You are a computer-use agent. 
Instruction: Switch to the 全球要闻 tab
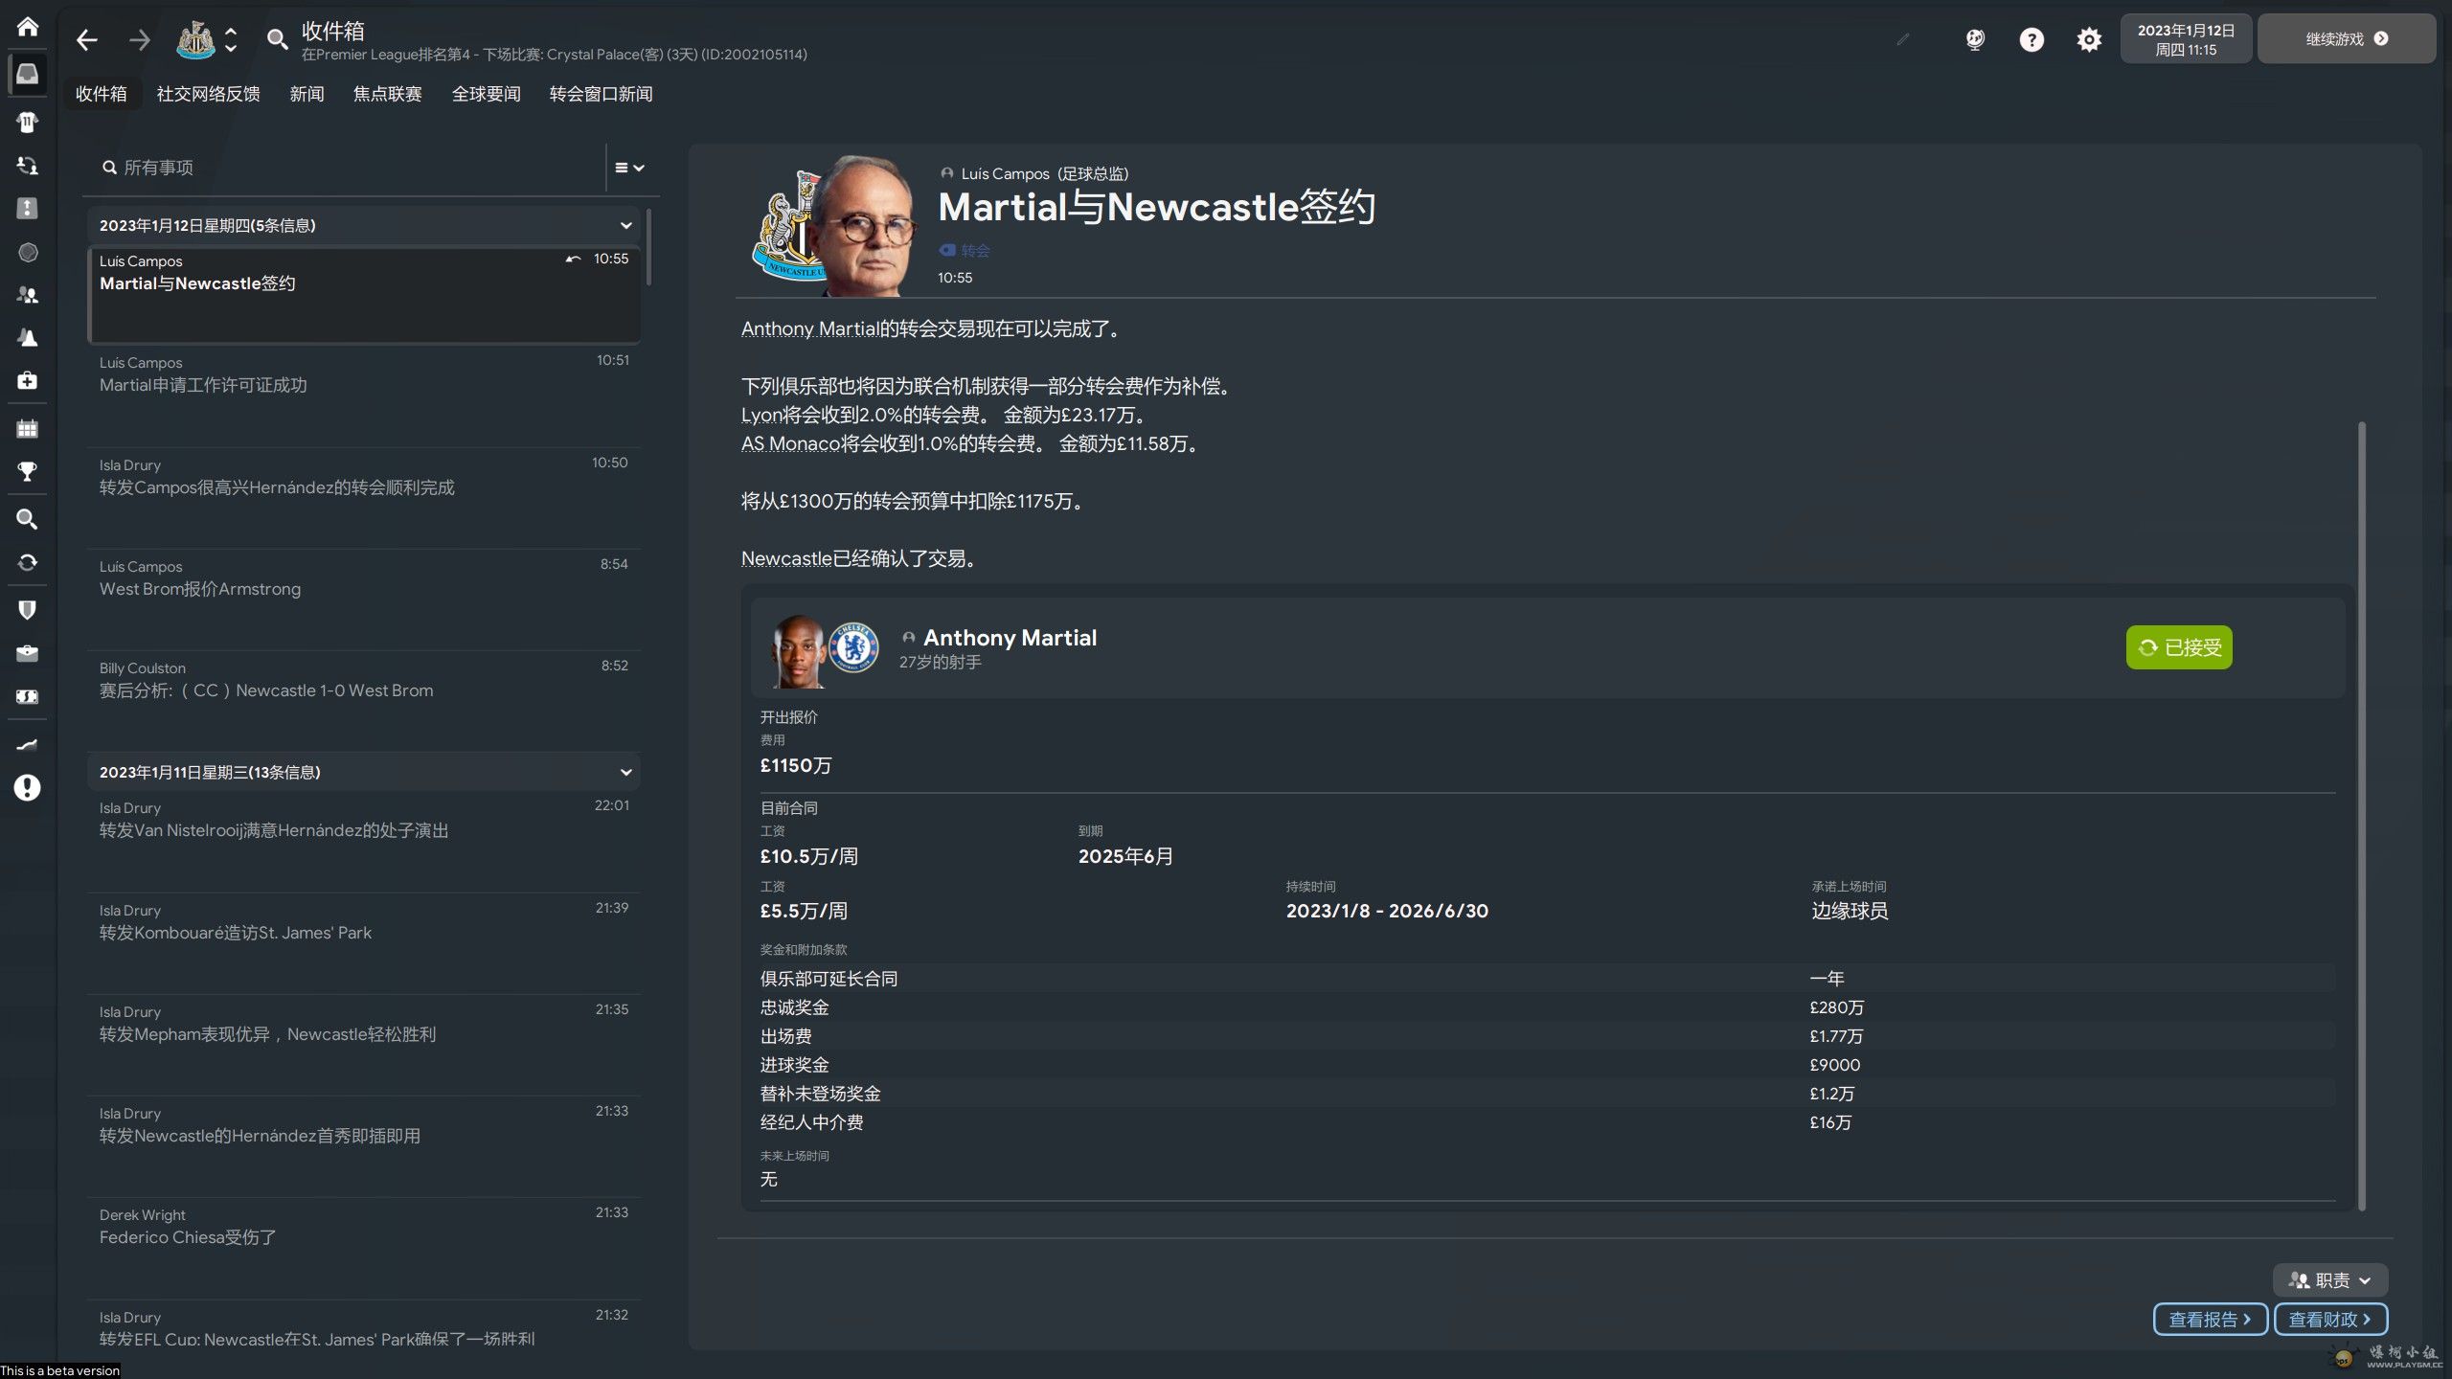486,94
